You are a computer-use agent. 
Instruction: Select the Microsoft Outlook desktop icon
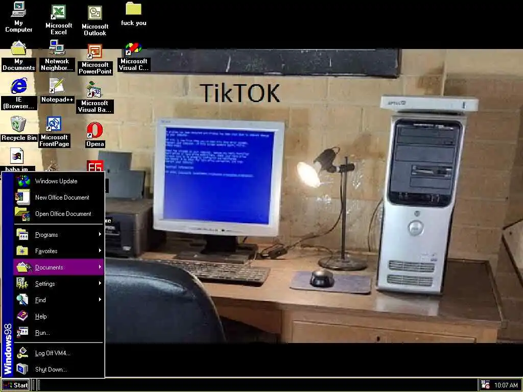(94, 13)
